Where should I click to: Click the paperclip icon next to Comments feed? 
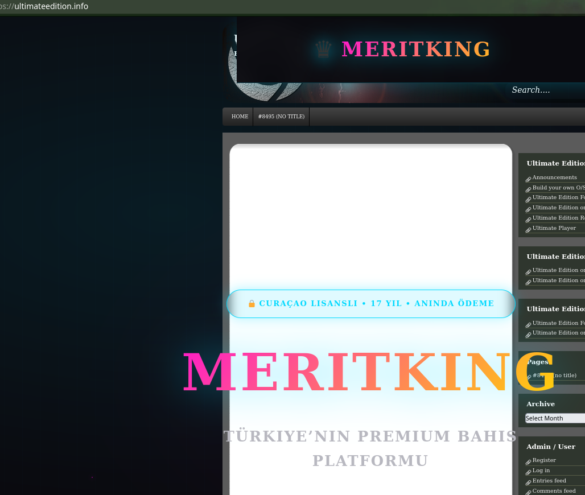(x=528, y=492)
